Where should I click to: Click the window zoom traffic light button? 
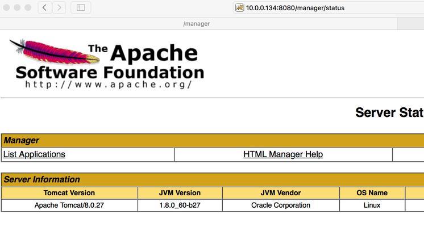(x=28, y=7)
